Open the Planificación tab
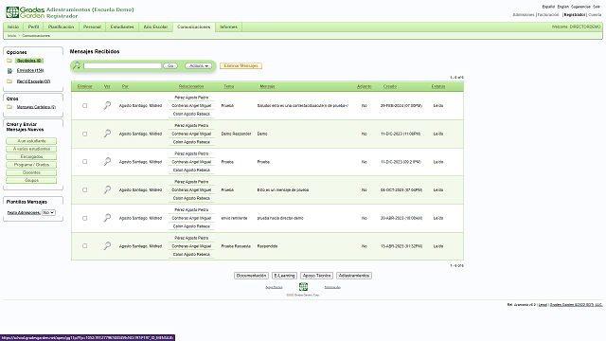 click(x=61, y=27)
